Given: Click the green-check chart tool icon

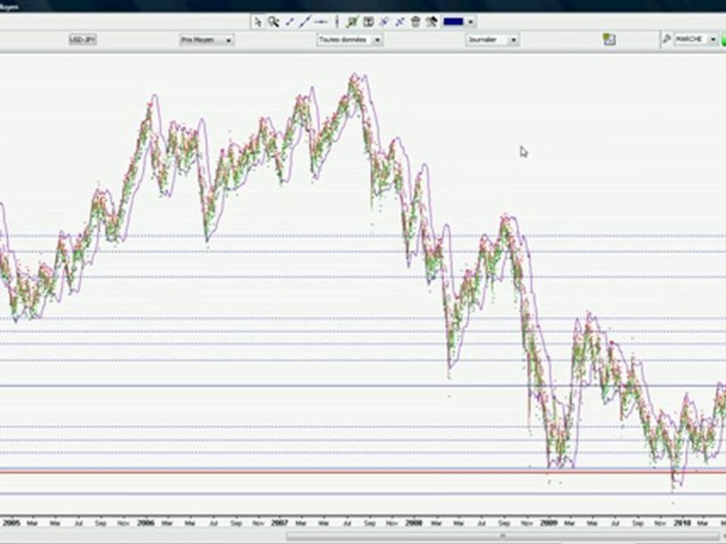Looking at the screenshot, I should coord(352,22).
